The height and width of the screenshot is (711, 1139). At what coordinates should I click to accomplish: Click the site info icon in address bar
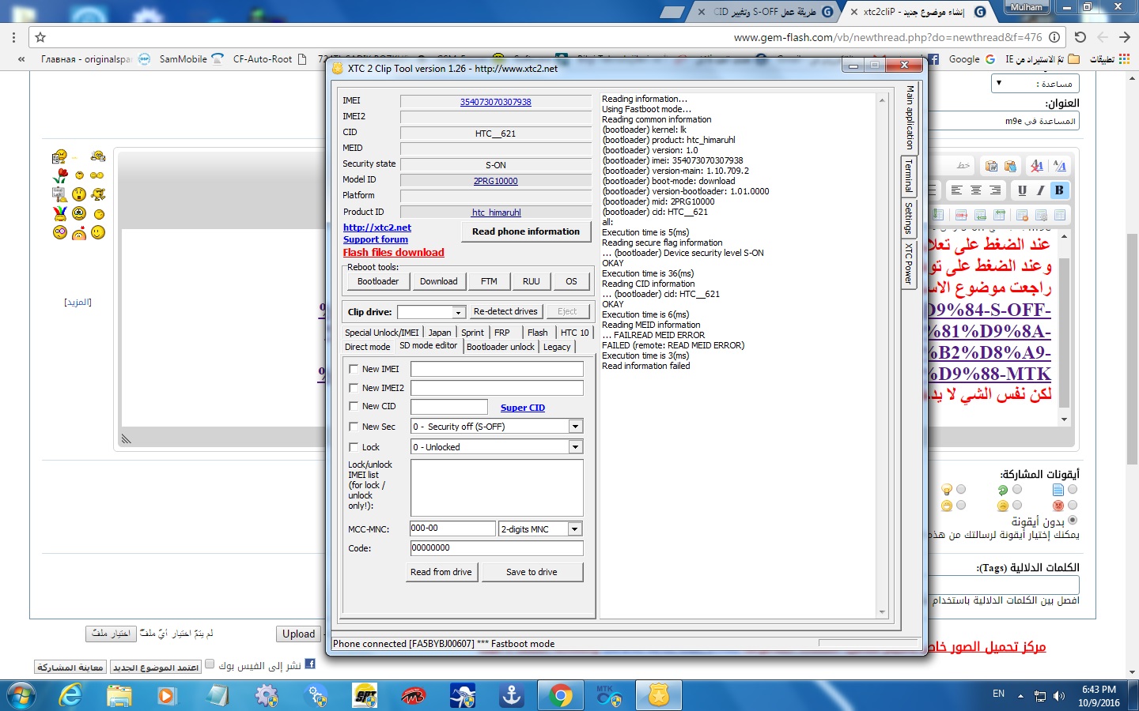(1054, 37)
